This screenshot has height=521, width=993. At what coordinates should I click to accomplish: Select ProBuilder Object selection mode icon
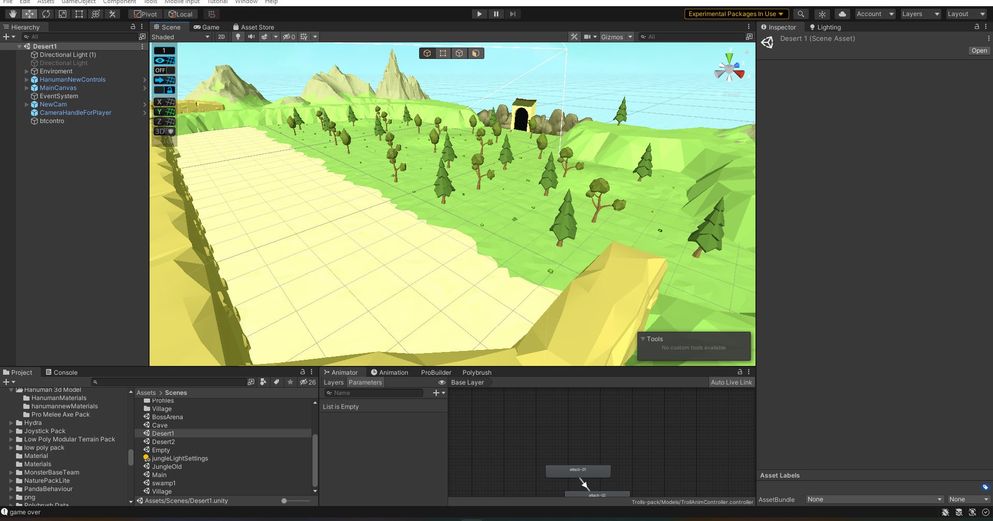(x=427, y=53)
